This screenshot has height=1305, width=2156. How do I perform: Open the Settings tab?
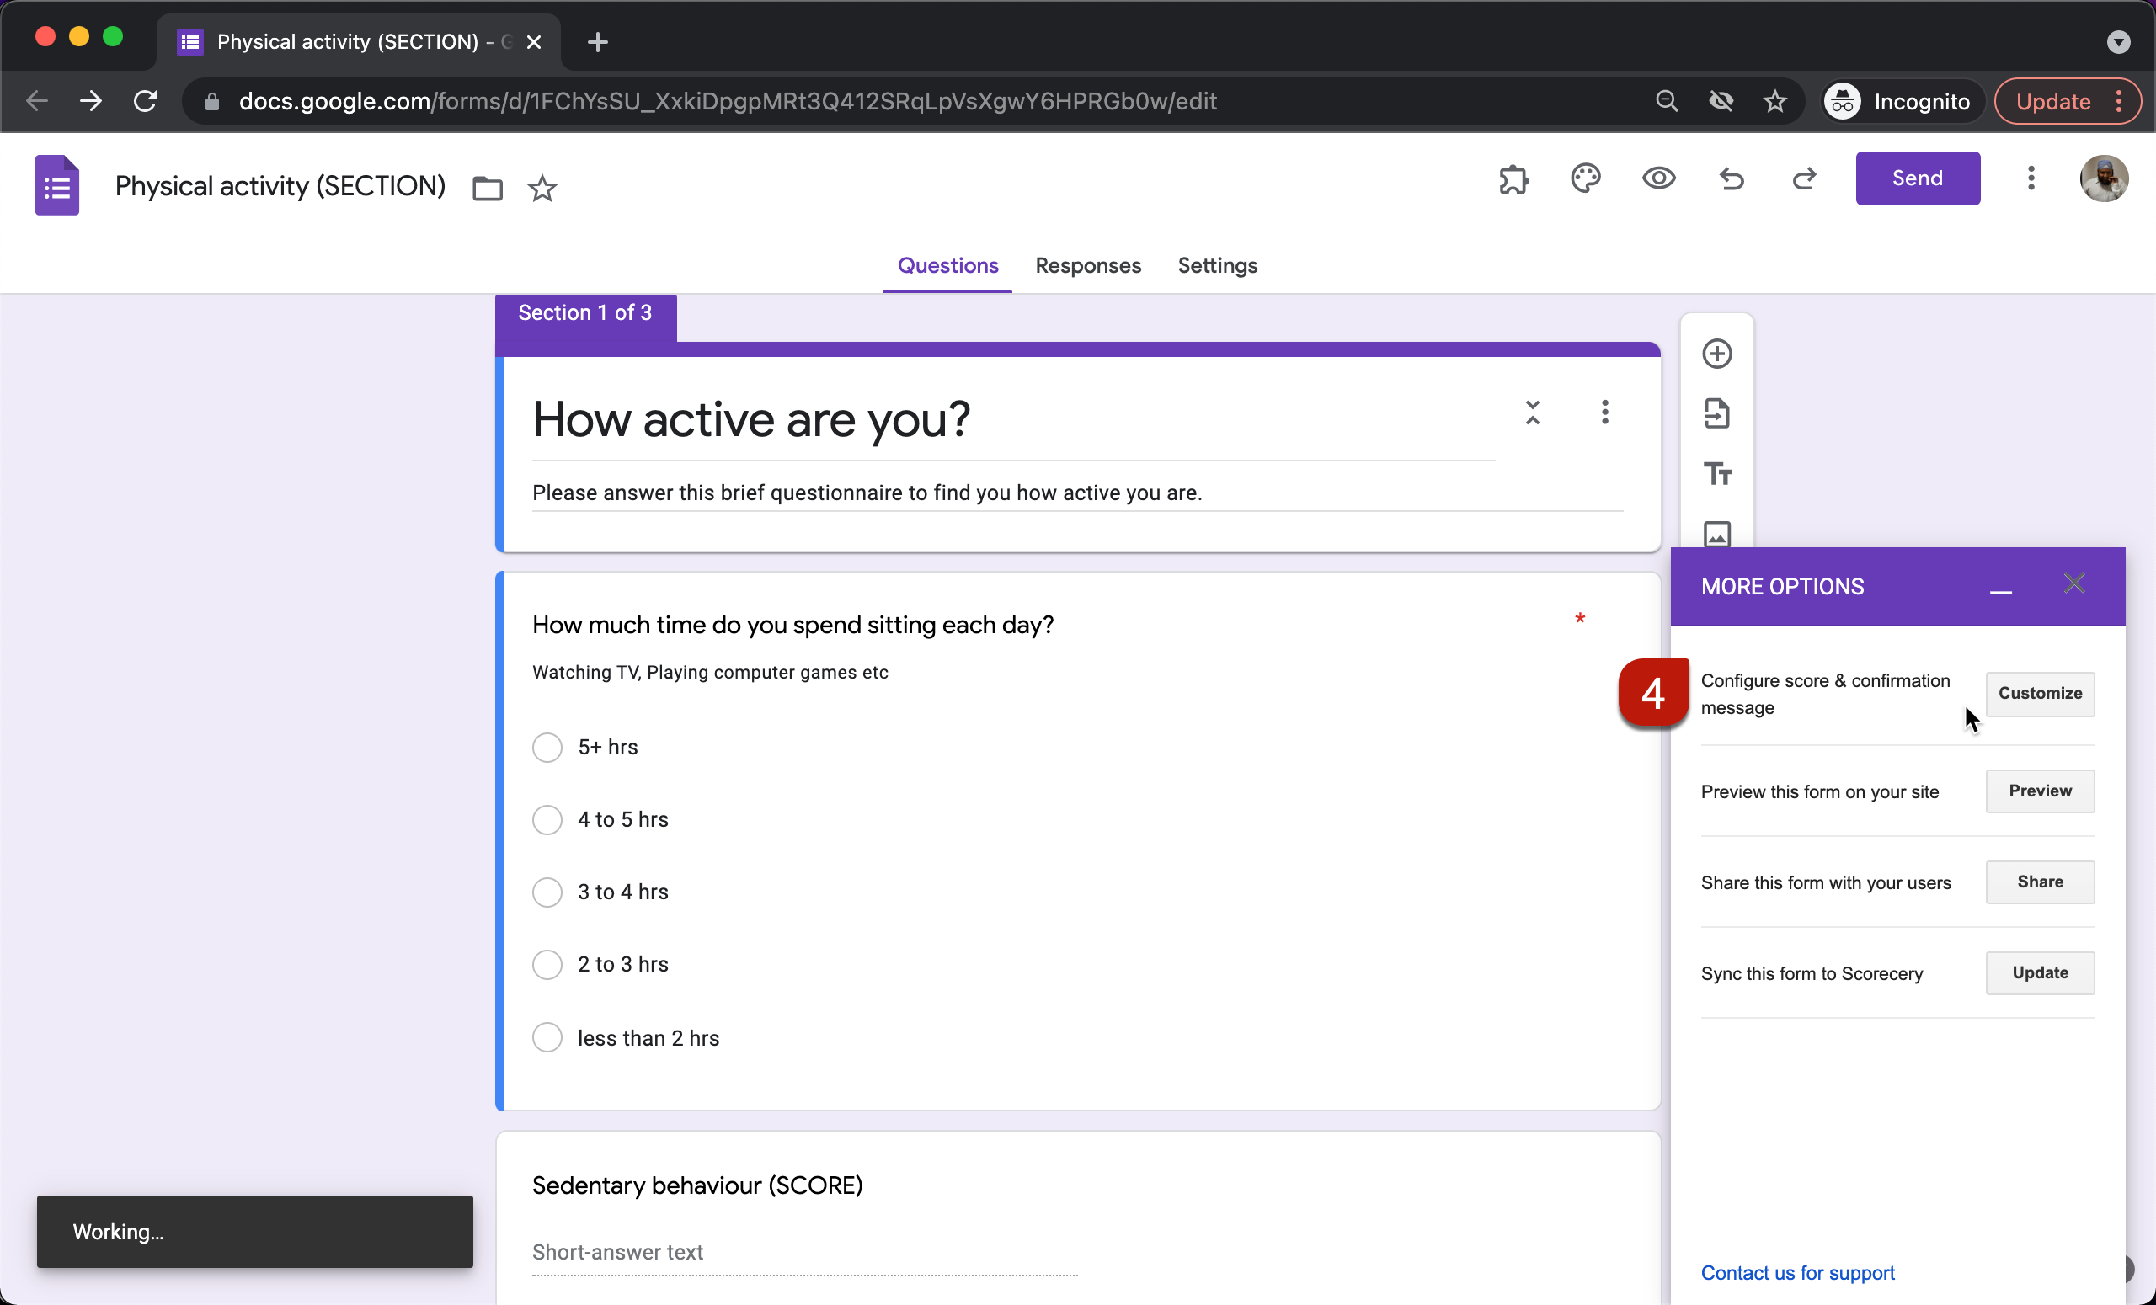coord(1216,266)
